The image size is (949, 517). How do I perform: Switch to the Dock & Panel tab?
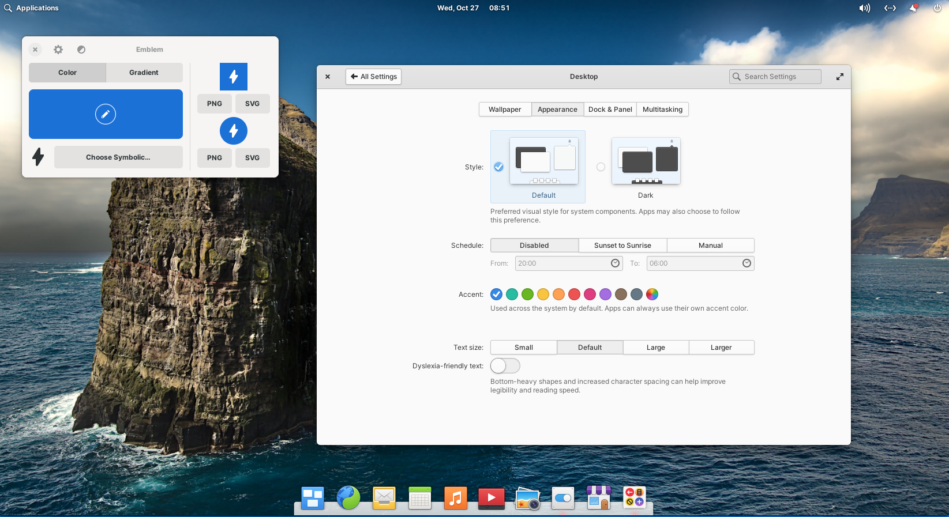pos(610,110)
